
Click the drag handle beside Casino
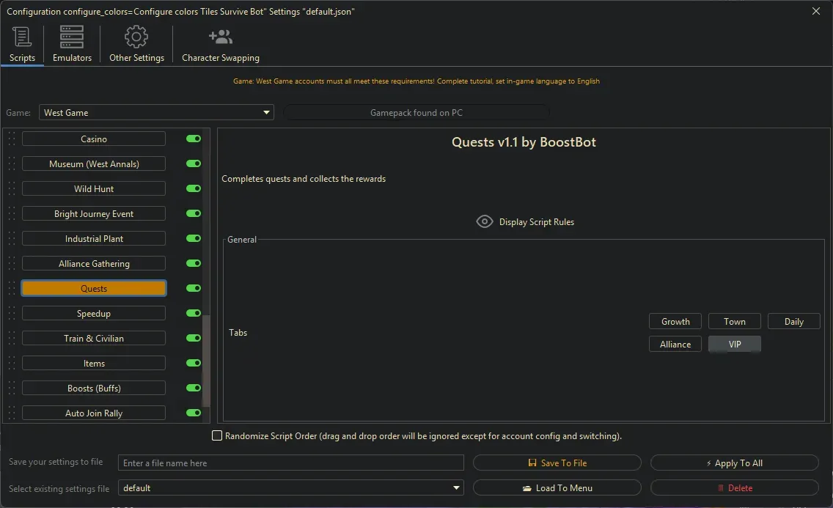coord(10,139)
